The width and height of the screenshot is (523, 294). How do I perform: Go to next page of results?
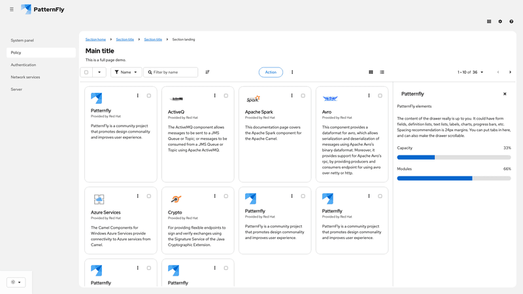pyautogui.click(x=510, y=72)
